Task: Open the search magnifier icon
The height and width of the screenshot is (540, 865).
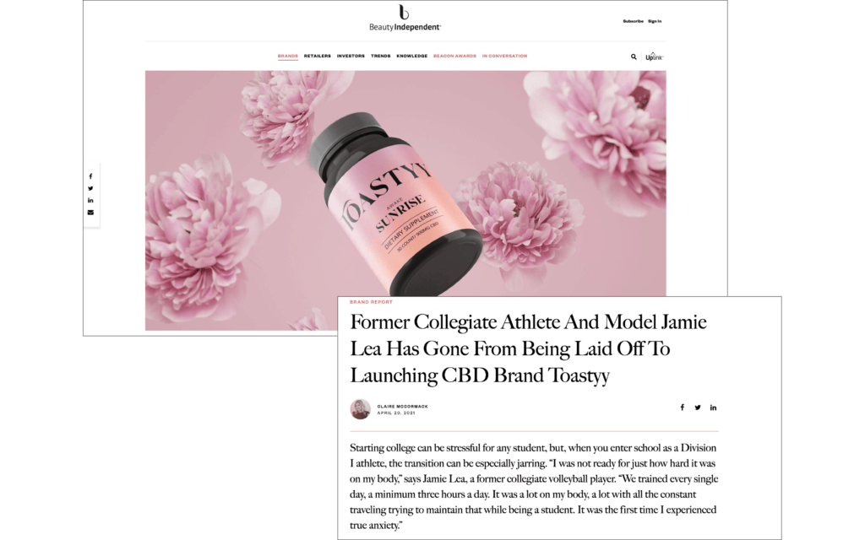Action: (634, 57)
